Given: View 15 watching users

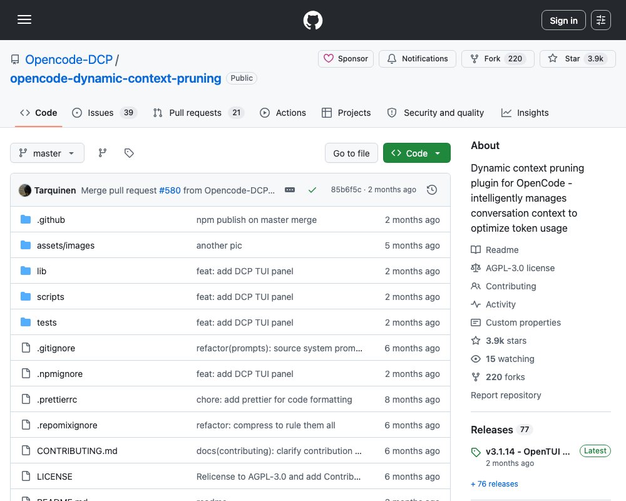Looking at the screenshot, I should coord(503,359).
